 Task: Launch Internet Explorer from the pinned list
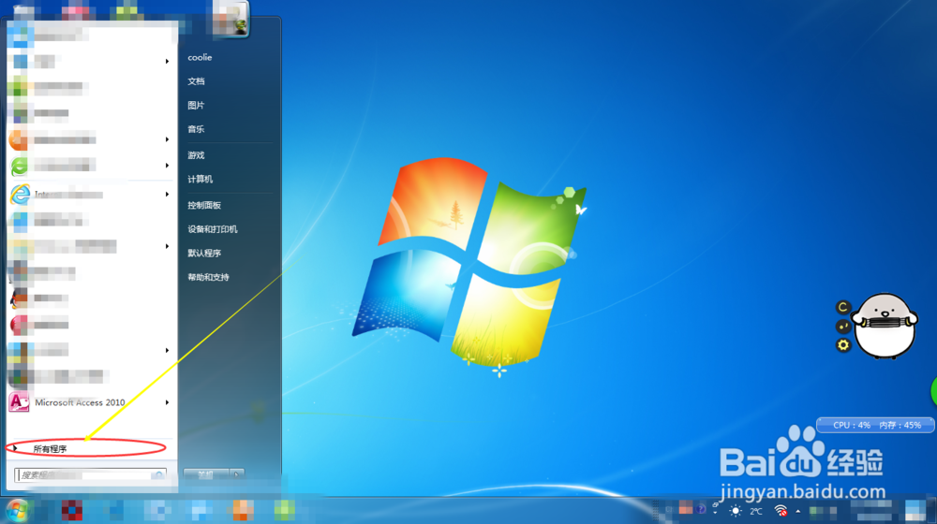coord(90,194)
